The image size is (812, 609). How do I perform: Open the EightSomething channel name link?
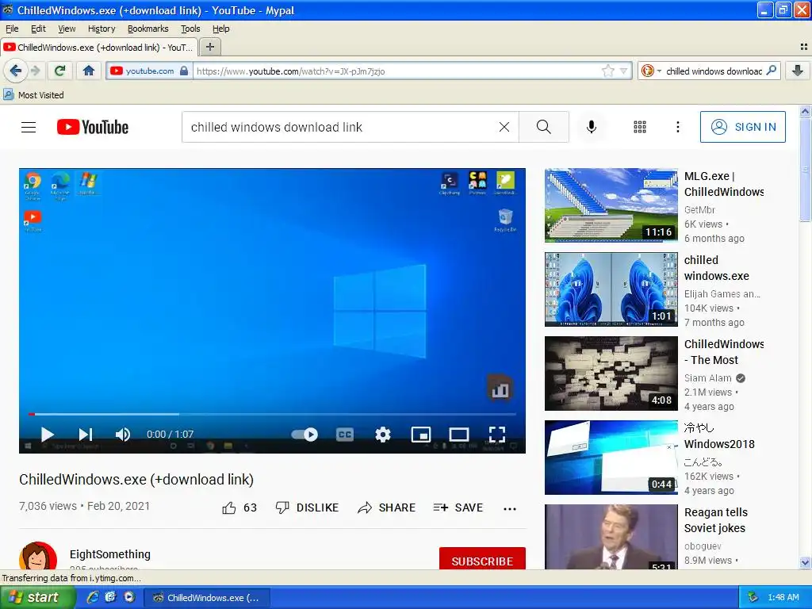tap(110, 554)
